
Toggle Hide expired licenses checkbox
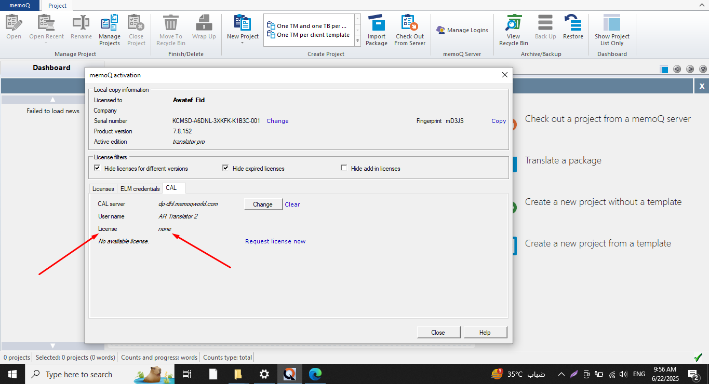(225, 168)
